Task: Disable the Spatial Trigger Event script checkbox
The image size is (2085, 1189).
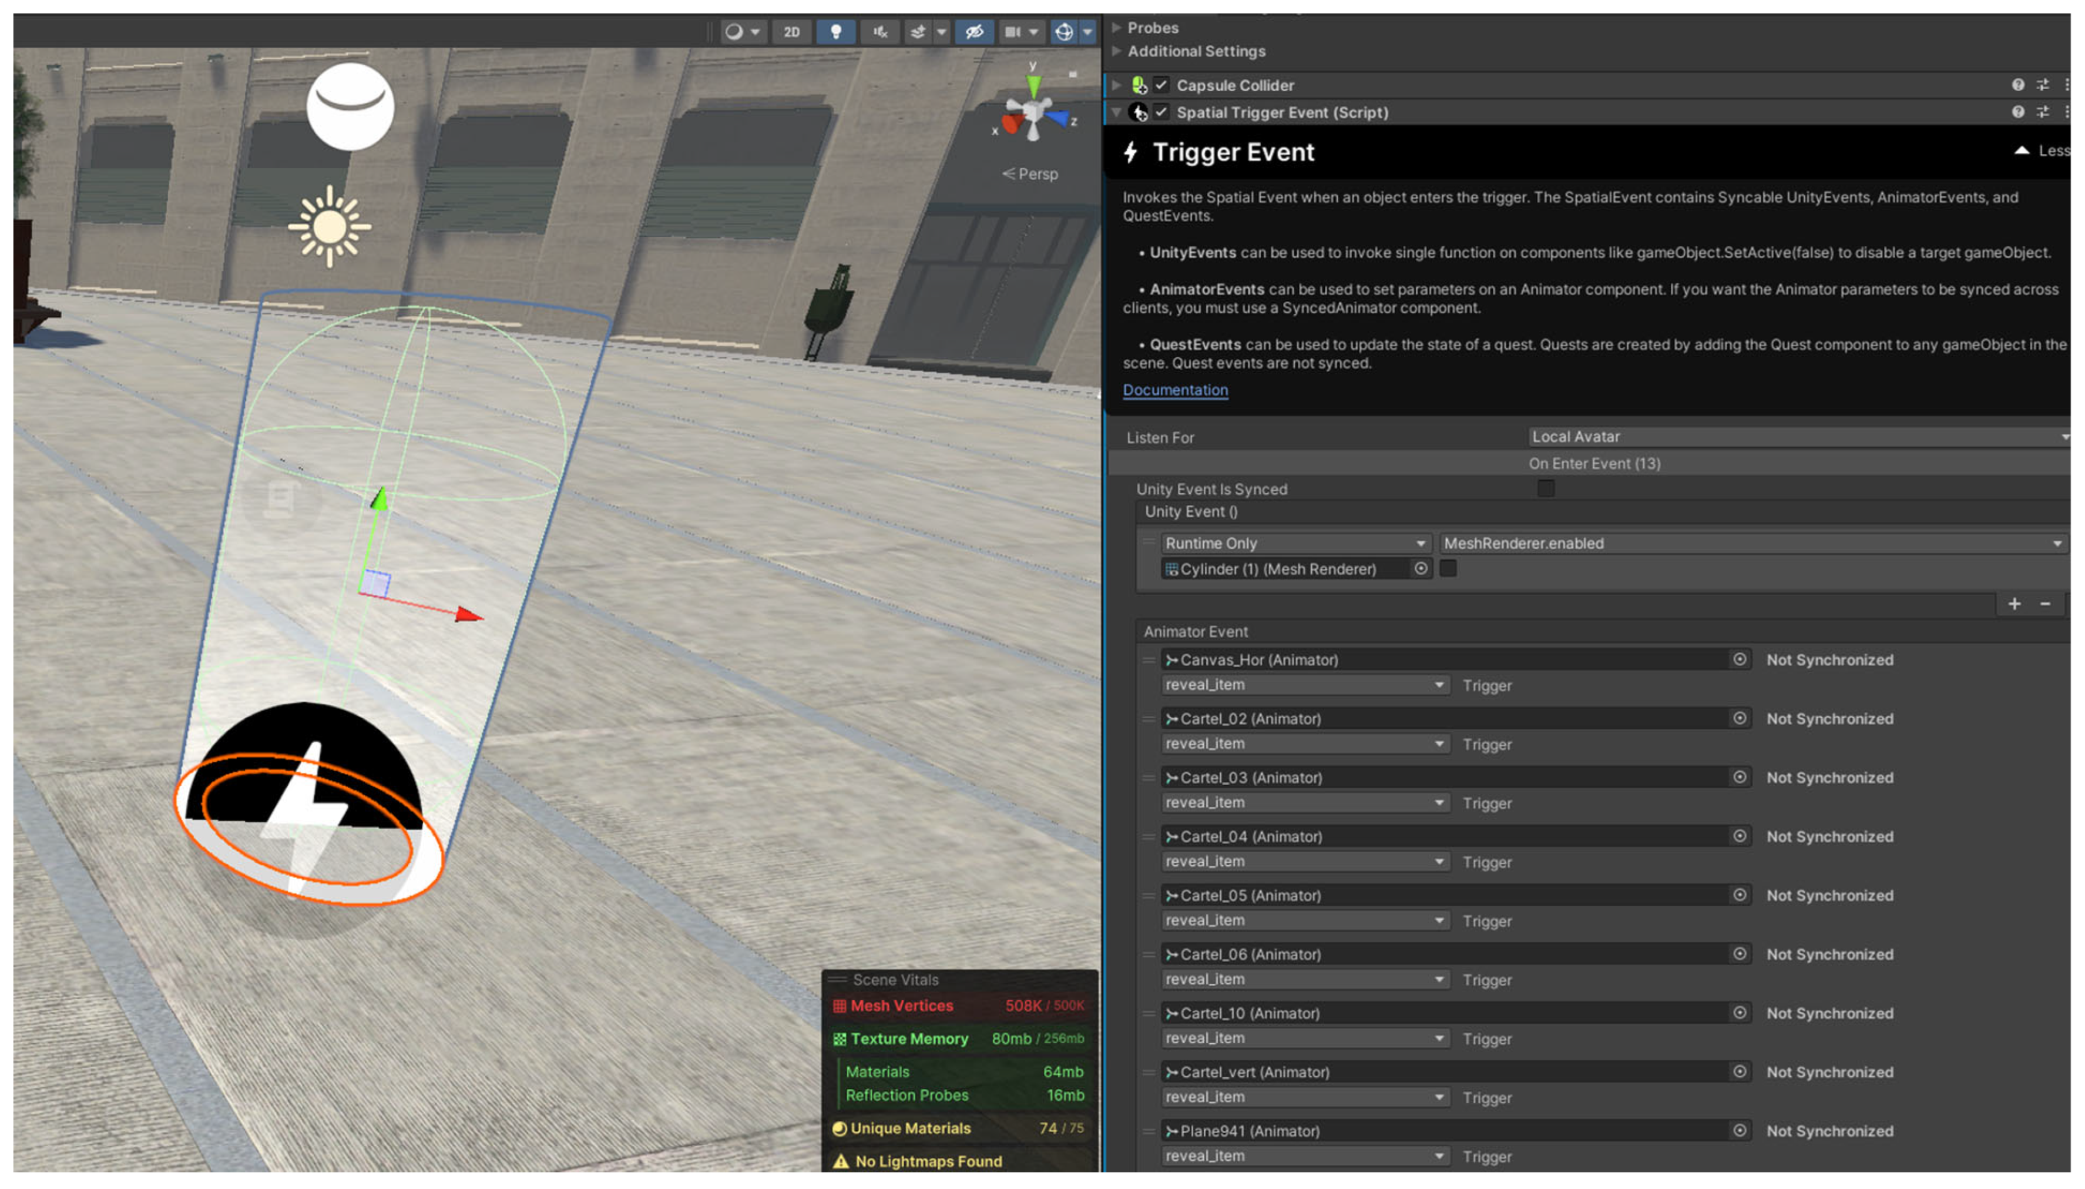Action: point(1161,112)
